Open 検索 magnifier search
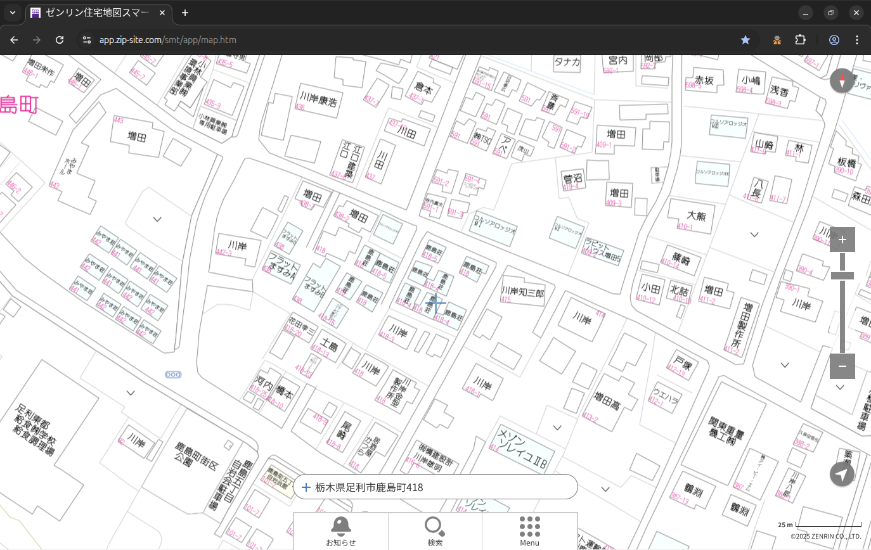The width and height of the screenshot is (871, 550). pyautogui.click(x=435, y=531)
